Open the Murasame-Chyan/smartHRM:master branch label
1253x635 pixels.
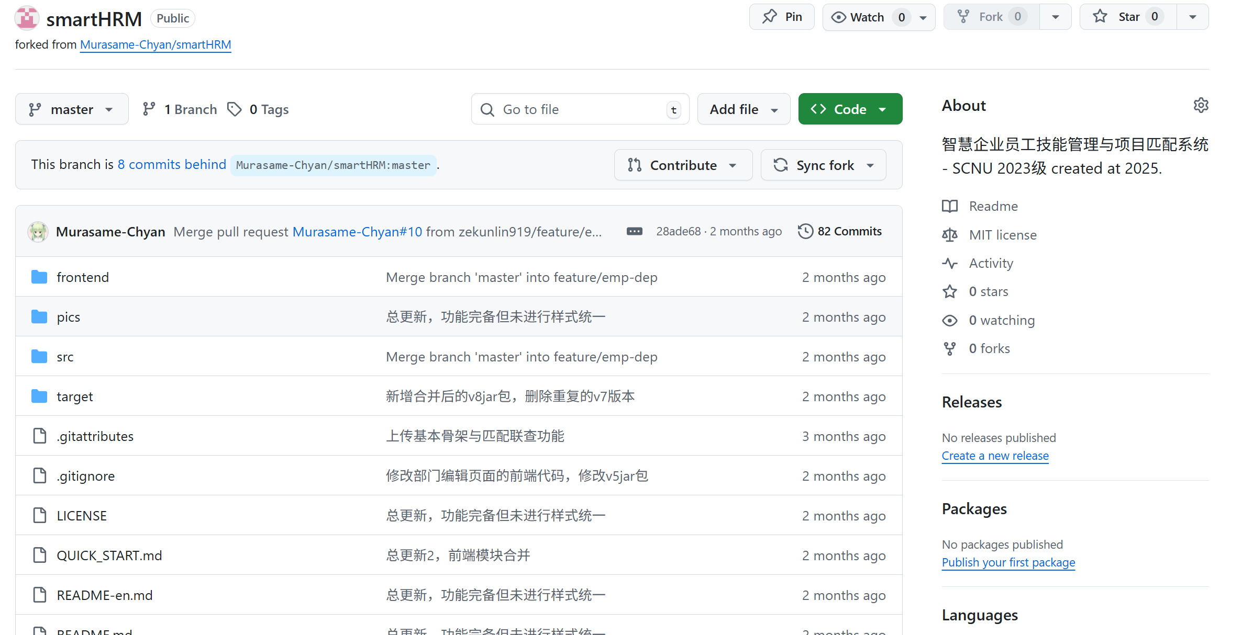[333, 165]
